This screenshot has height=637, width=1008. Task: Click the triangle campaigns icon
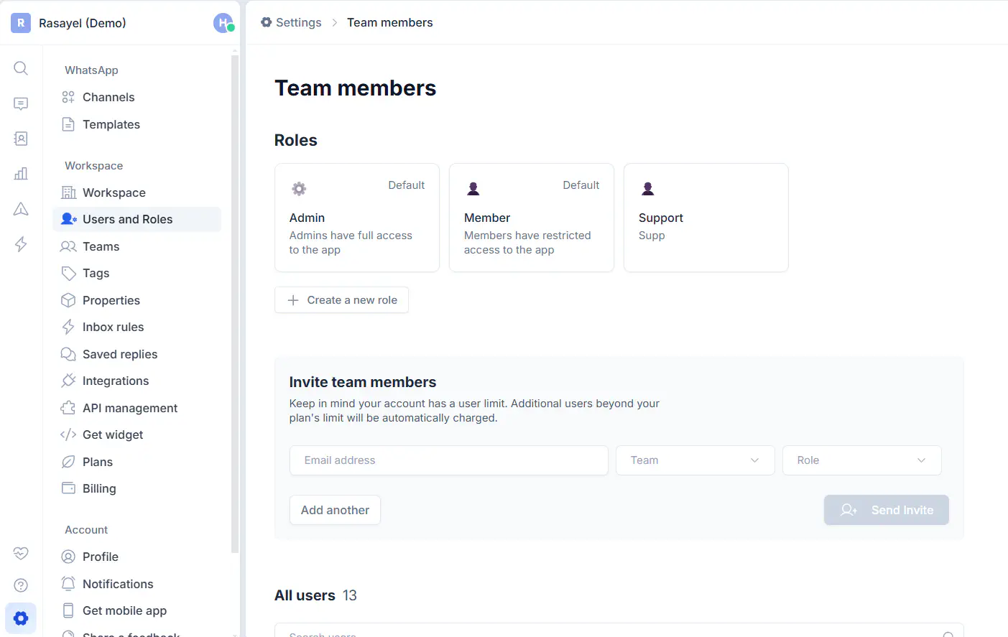[x=21, y=209]
